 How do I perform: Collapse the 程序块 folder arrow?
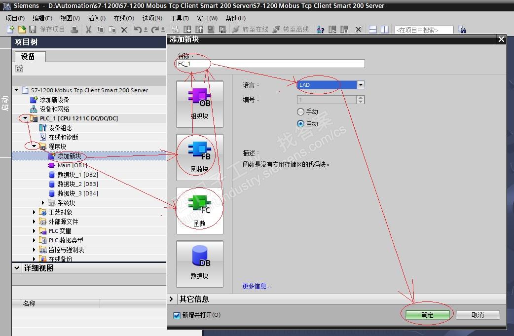pos(34,146)
